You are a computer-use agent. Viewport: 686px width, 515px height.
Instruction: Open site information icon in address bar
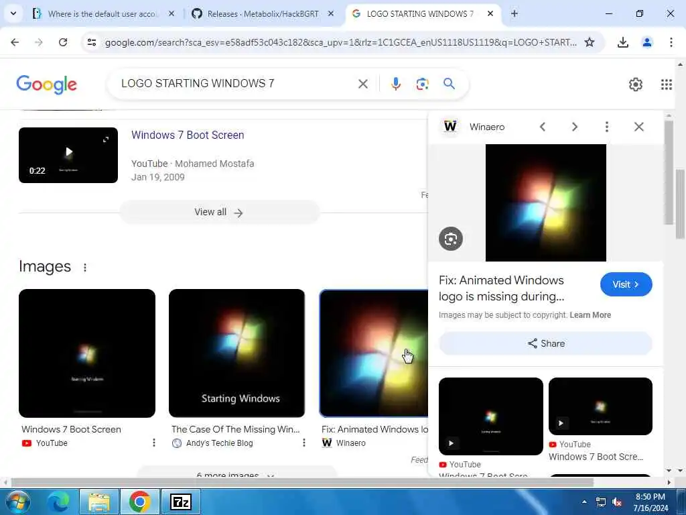(91, 42)
